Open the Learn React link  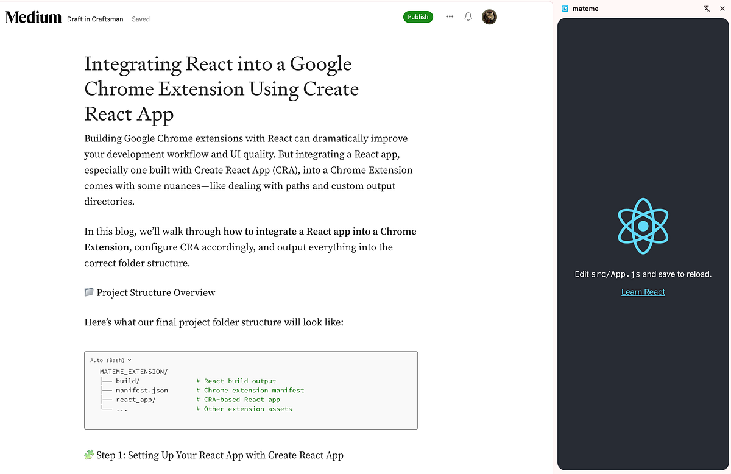[643, 292]
